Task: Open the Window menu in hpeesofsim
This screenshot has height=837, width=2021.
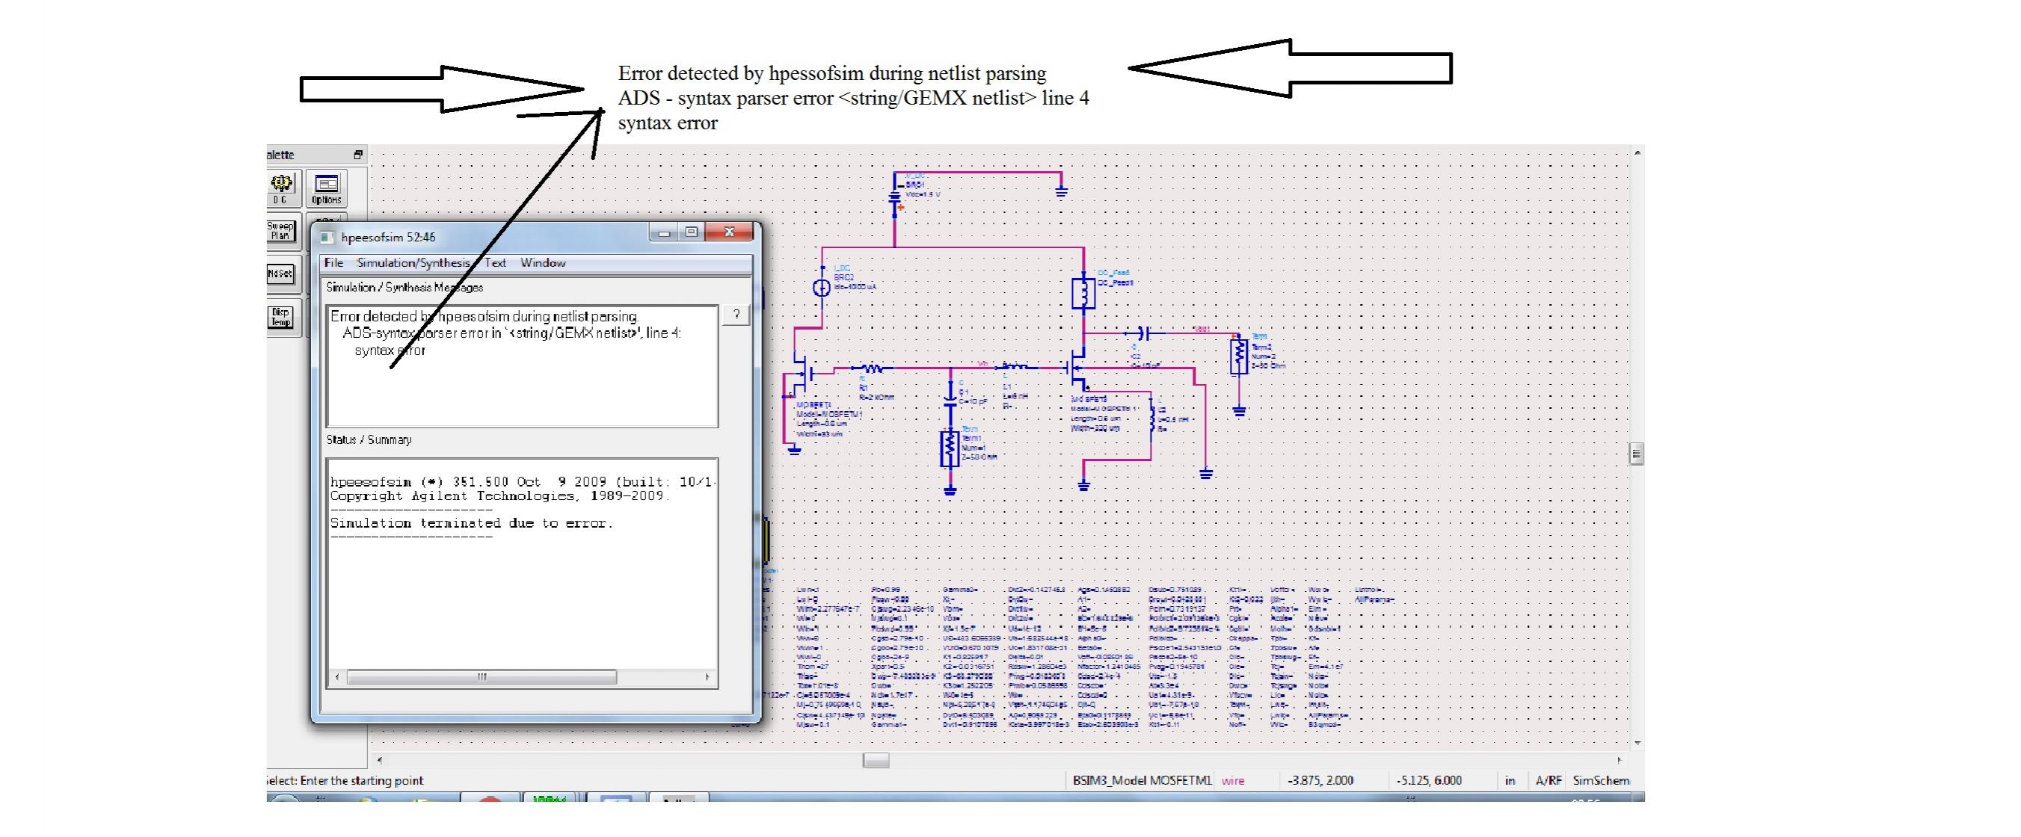Action: [542, 263]
